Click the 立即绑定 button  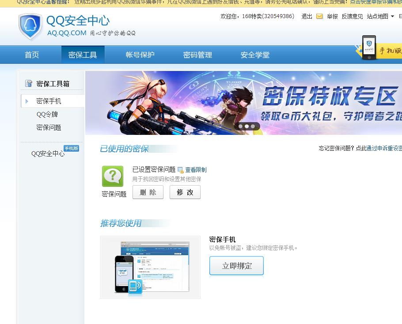[x=236, y=266]
